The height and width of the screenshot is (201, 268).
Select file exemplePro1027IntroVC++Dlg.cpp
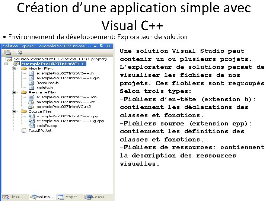(x=70, y=121)
